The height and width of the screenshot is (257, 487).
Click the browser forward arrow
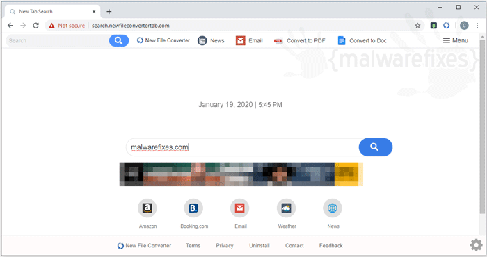point(23,26)
